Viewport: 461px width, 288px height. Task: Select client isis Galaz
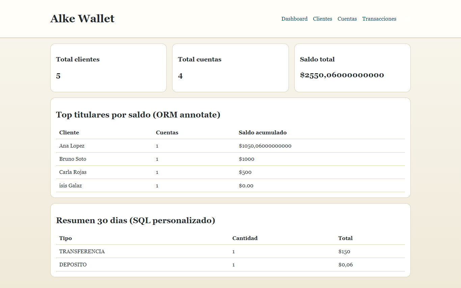click(70, 185)
